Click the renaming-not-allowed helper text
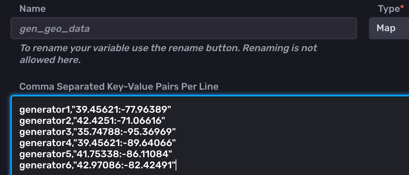 click(169, 54)
